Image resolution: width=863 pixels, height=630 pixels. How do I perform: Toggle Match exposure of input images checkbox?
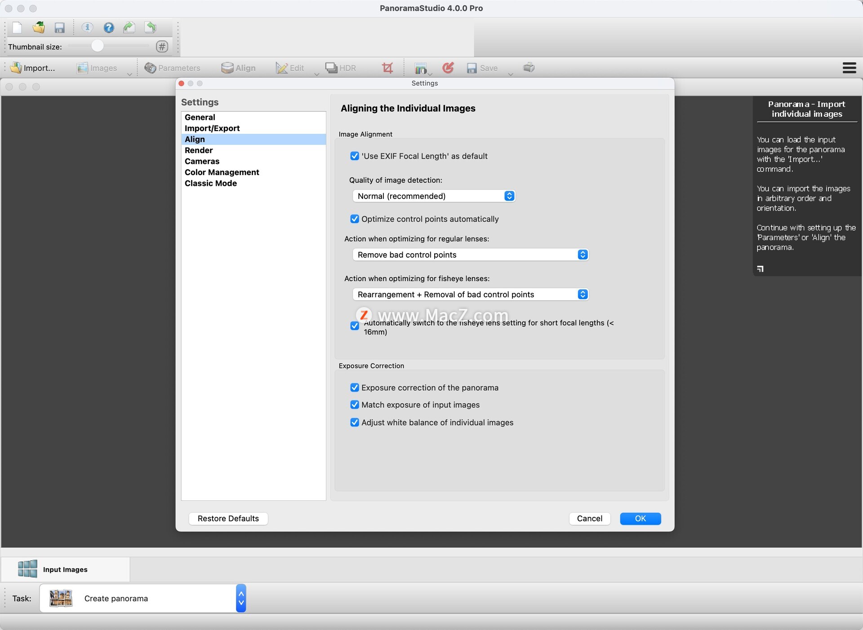(x=355, y=405)
